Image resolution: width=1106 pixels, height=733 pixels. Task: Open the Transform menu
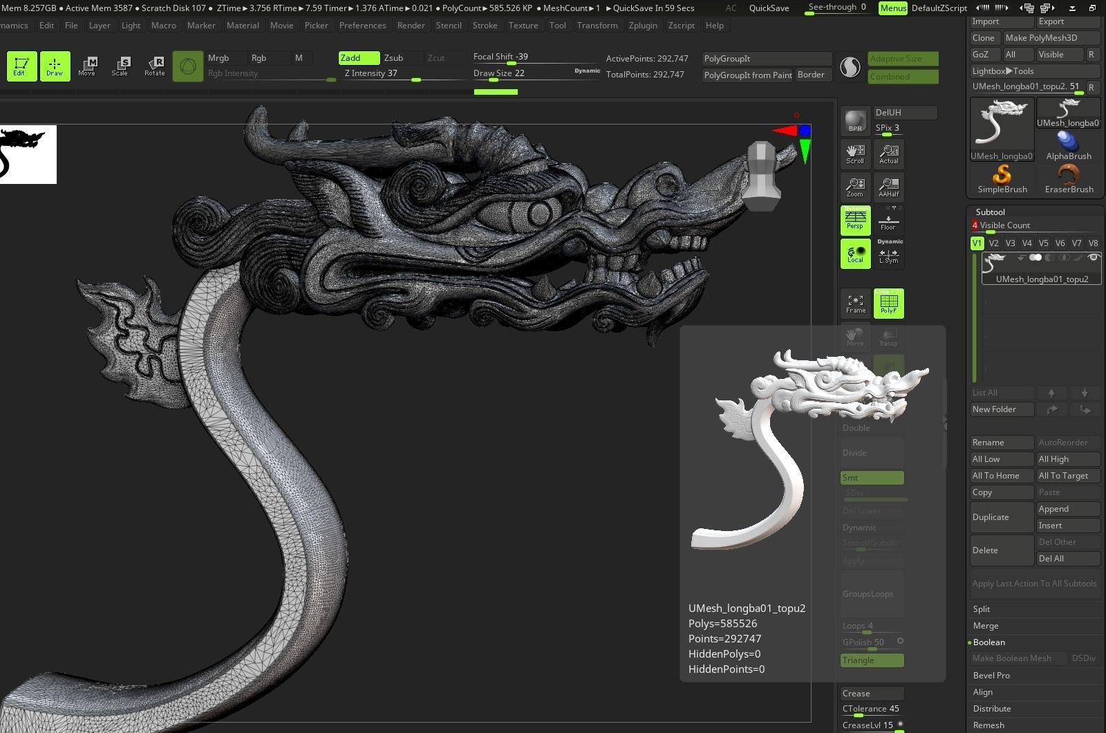coord(597,26)
